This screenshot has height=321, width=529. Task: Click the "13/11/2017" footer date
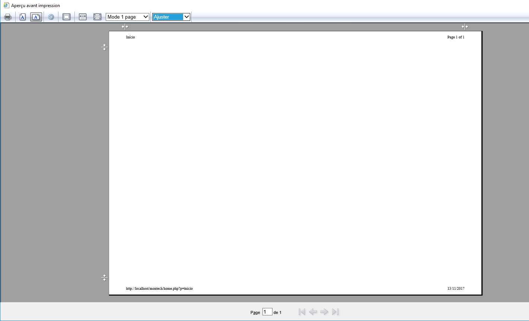456,289
